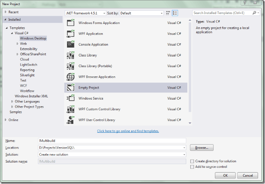Click the template list scroll down arrow

click(190, 123)
